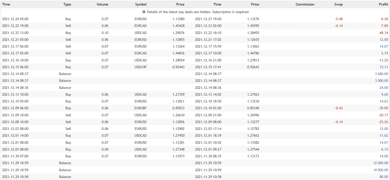Select the profit value 11.62
The height and width of the screenshot is (180, 390).
[x=384, y=135]
